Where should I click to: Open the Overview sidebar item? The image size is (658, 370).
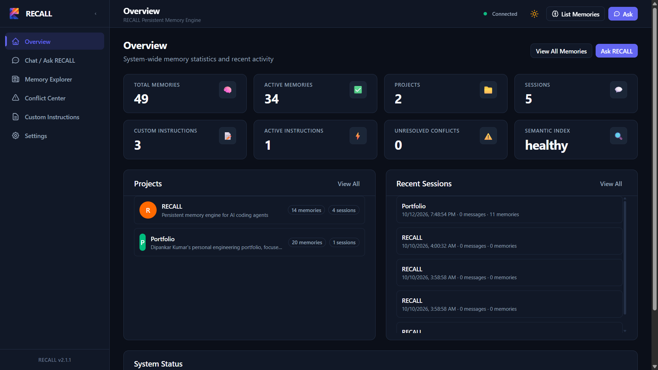pos(54,41)
